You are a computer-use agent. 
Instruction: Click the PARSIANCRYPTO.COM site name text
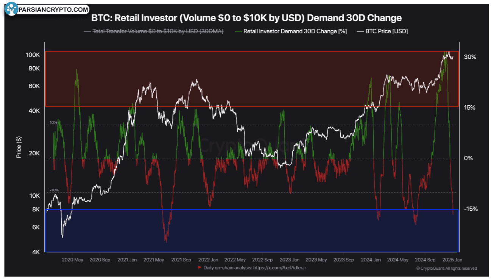pyautogui.click(x=53, y=9)
